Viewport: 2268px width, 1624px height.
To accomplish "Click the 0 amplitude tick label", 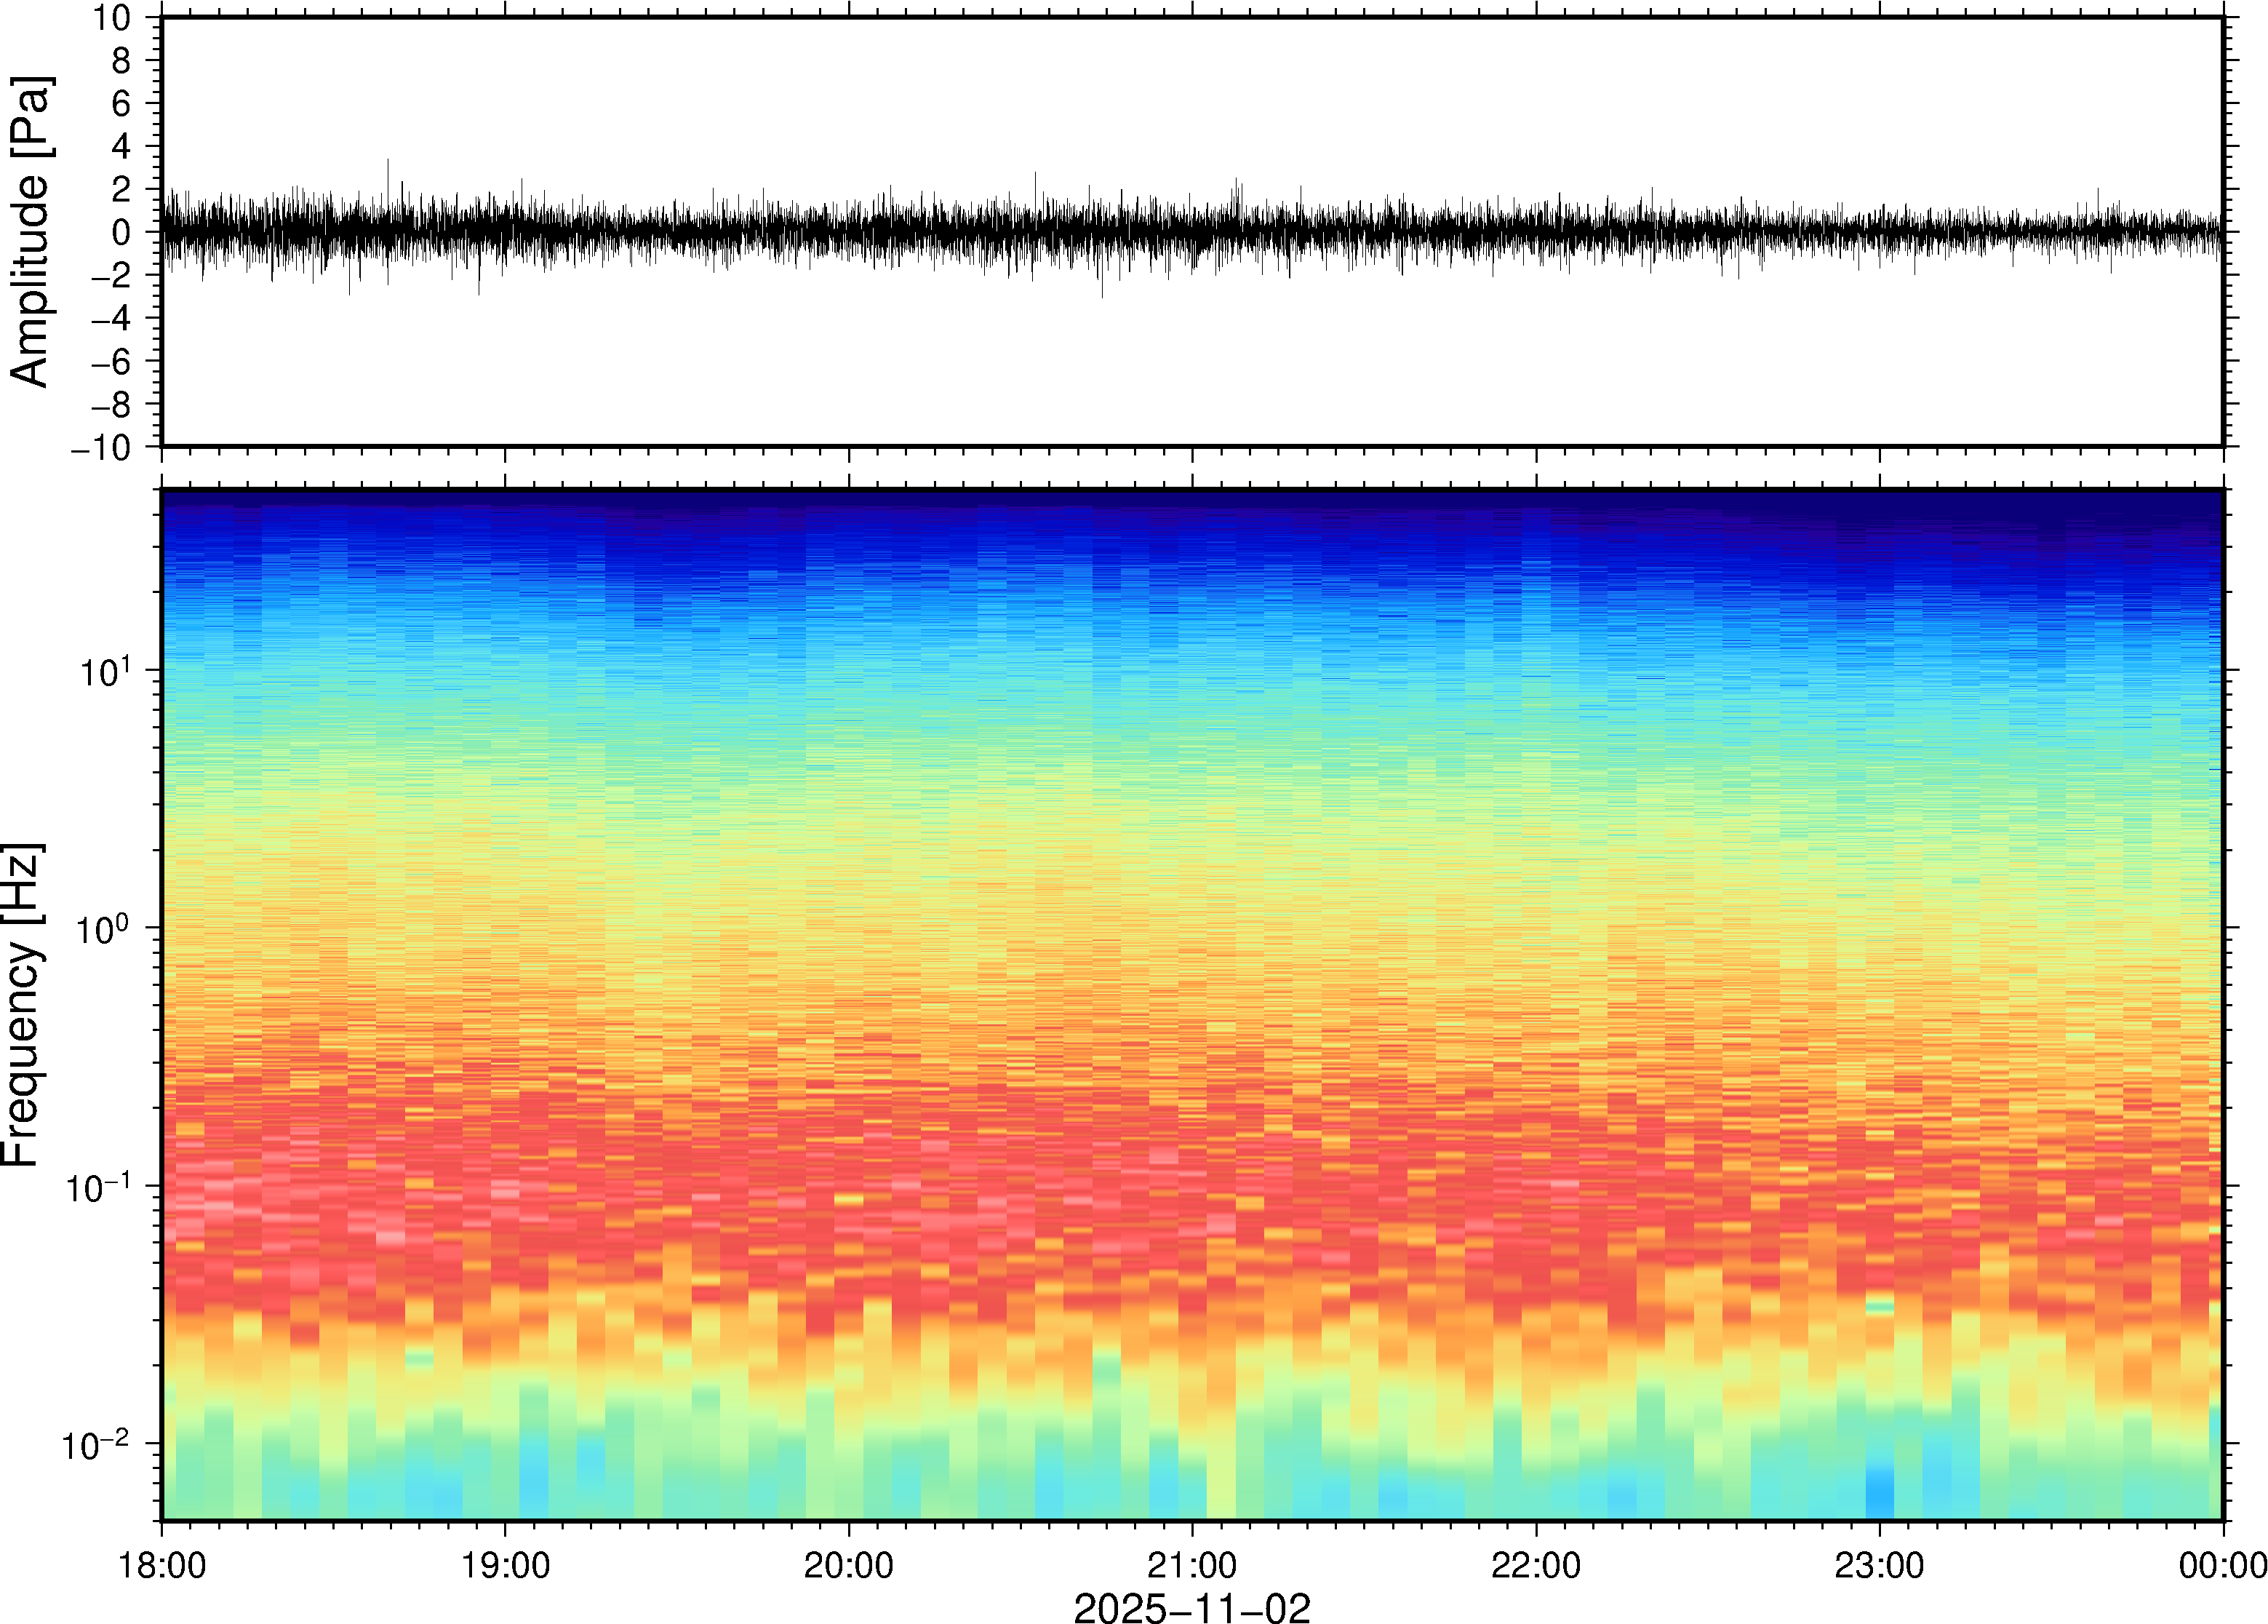I will [x=122, y=233].
